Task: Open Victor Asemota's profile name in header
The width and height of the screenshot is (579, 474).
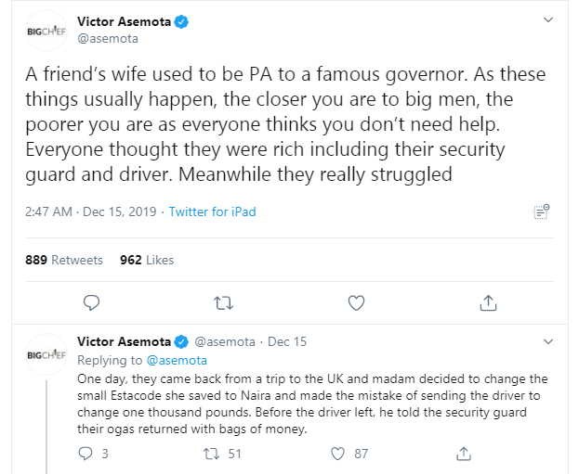Action: click(x=125, y=19)
